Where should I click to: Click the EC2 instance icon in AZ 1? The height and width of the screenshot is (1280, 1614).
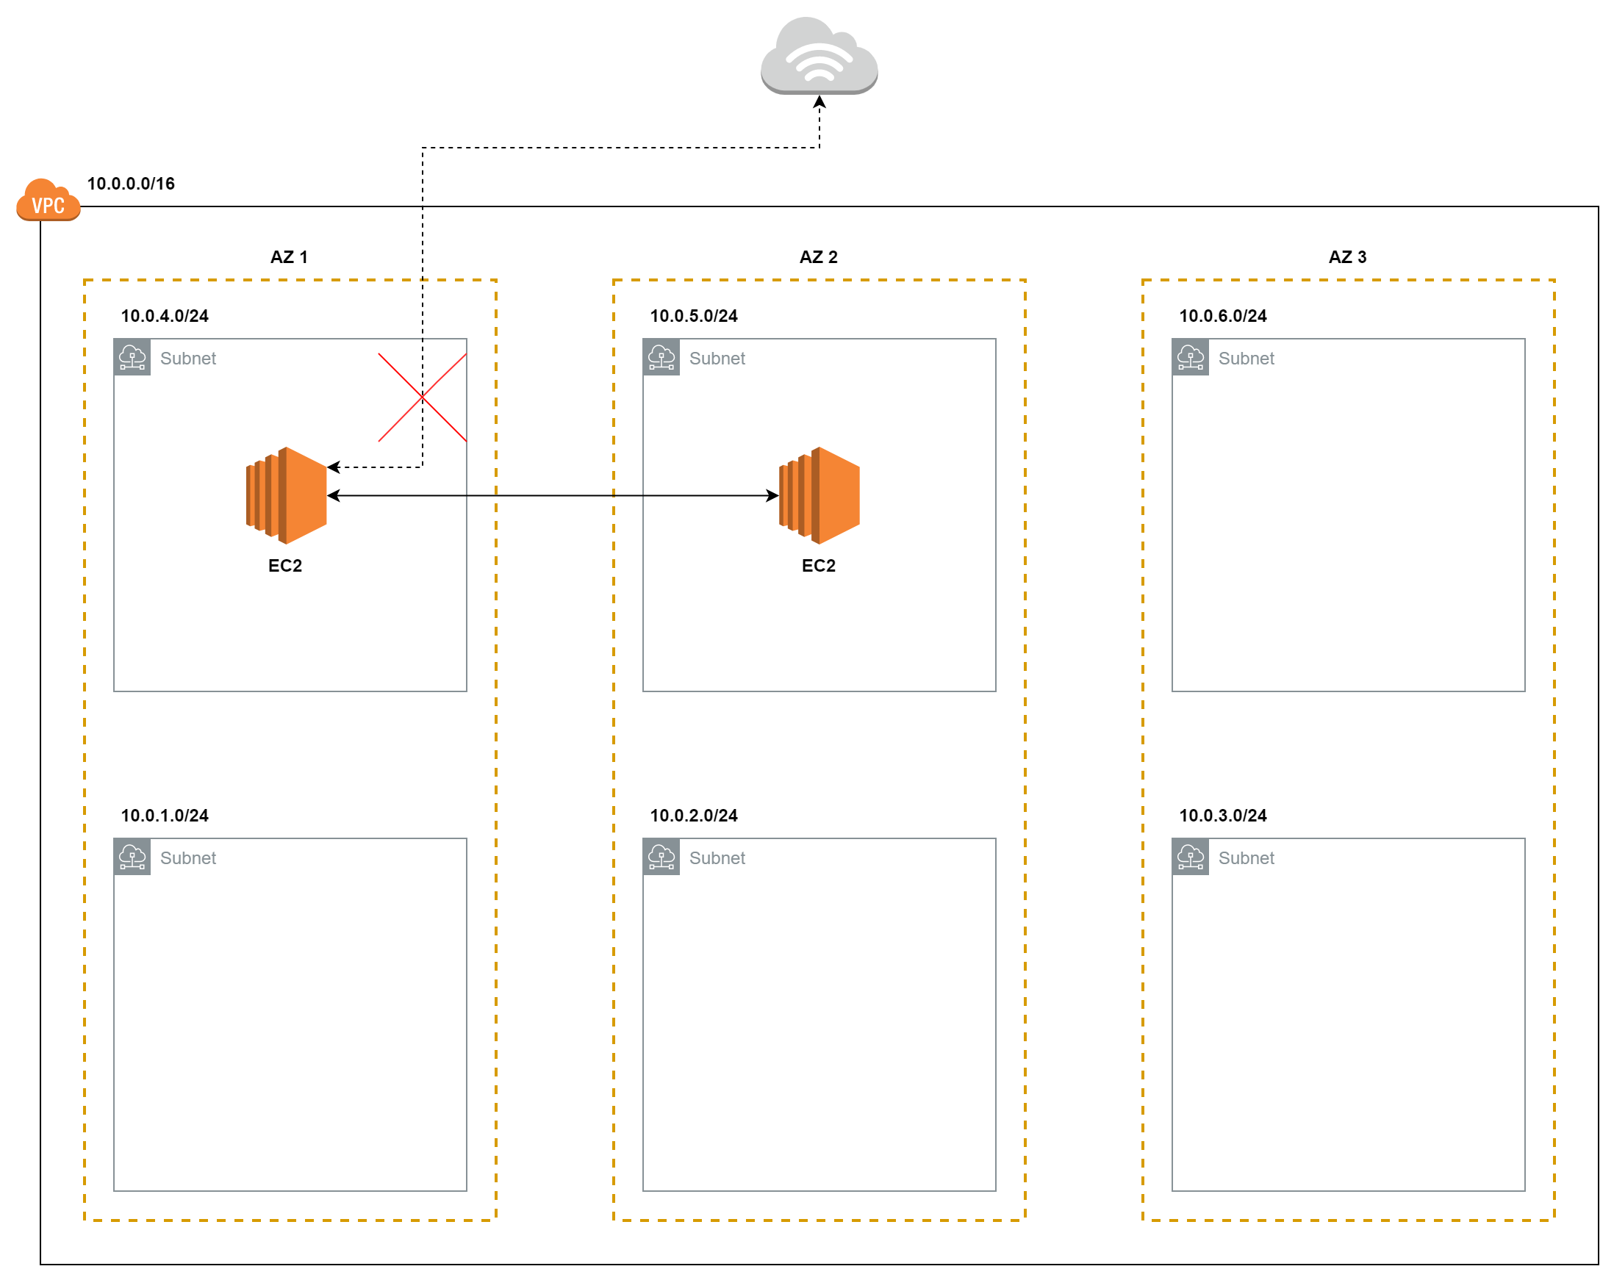pos(286,495)
